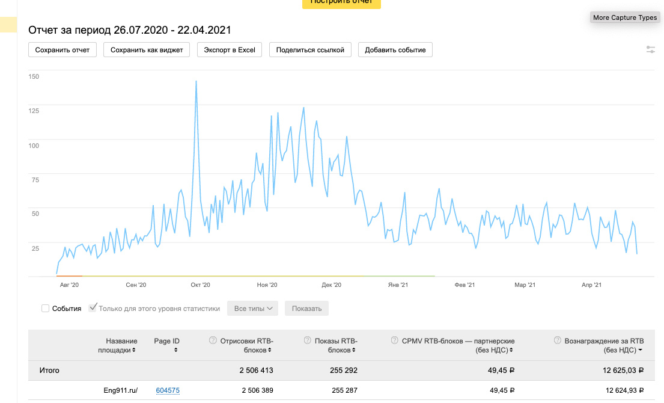Click total value 2 506 413

[x=256, y=371]
